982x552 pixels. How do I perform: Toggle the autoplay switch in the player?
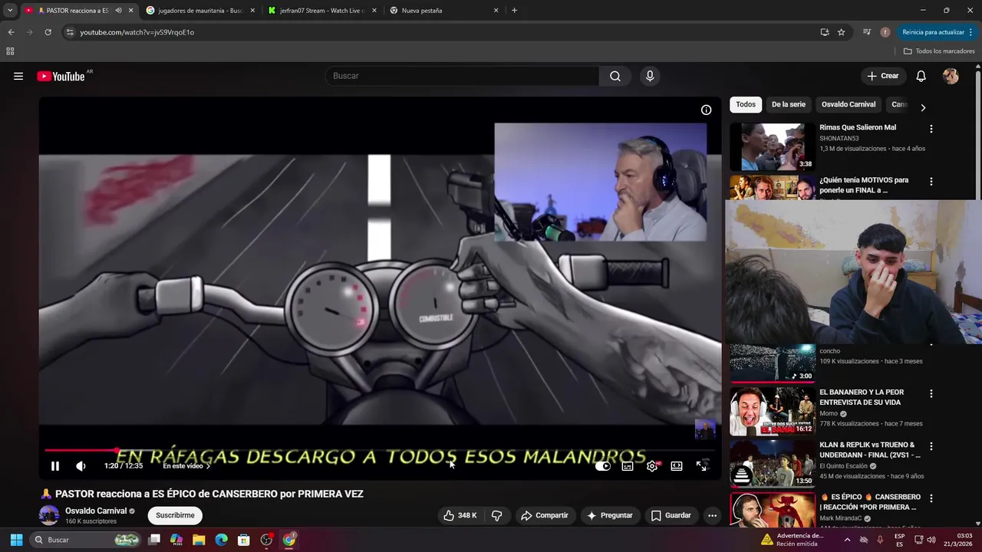603,466
